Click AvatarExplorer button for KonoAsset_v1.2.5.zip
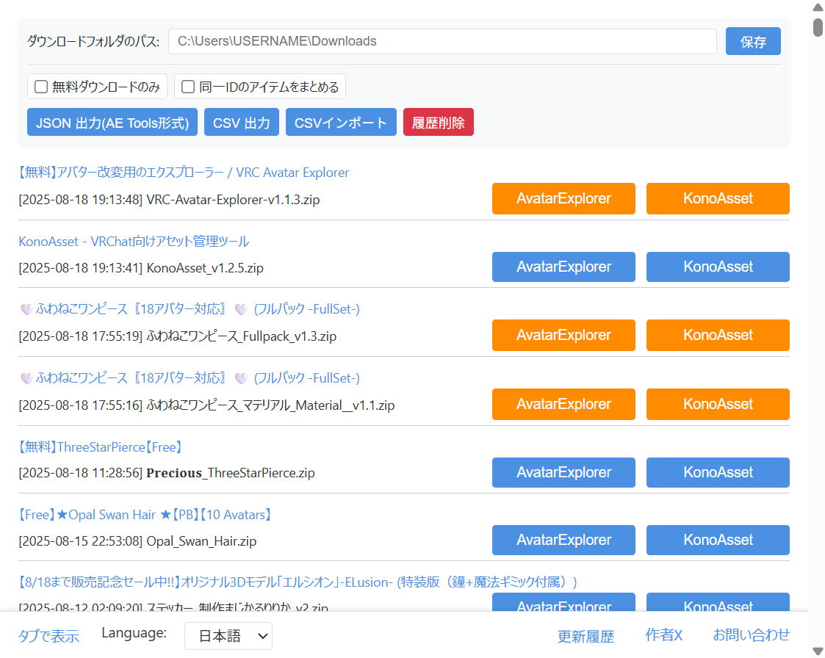Viewport: 825px width, 658px height. tap(563, 267)
